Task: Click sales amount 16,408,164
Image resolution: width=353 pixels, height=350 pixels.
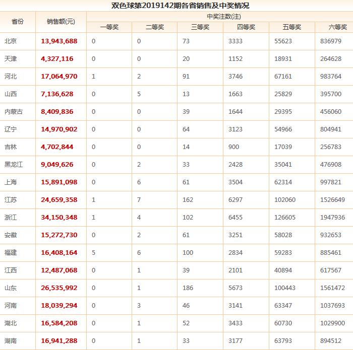Action: (x=59, y=253)
